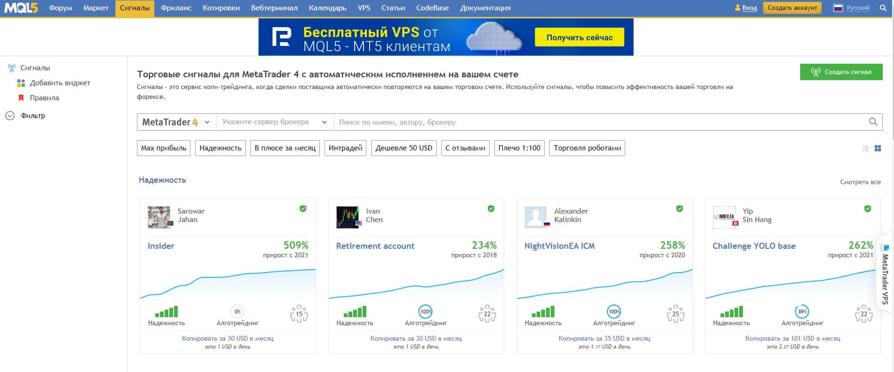Viewport: 894px width, 372px height.
Task: Click the Вход login link
Action: (x=750, y=8)
